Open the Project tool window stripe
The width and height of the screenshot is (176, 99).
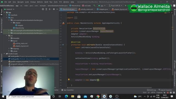pyautogui.click(x=1, y=12)
